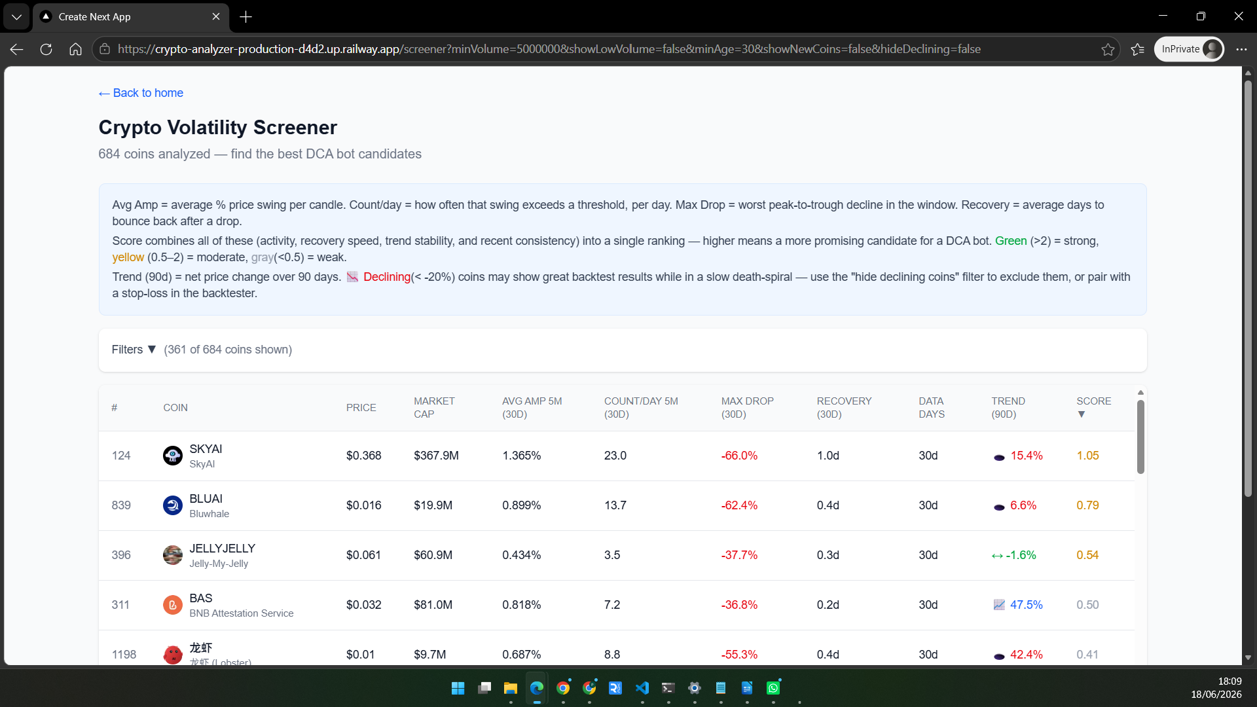Click the sideways arrow trend icon beside -1.6%

tap(997, 556)
